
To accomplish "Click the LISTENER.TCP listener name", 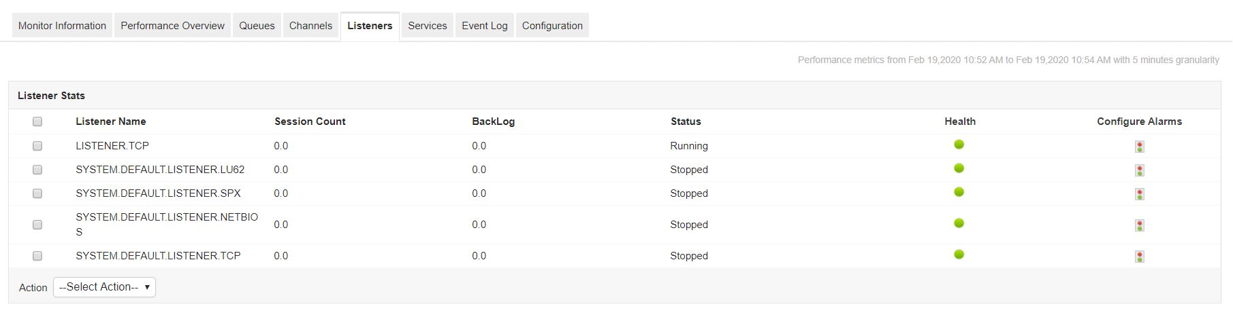I will (112, 146).
